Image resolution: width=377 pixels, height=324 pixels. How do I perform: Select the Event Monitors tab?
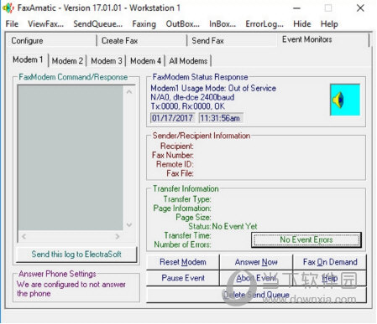[x=323, y=39]
